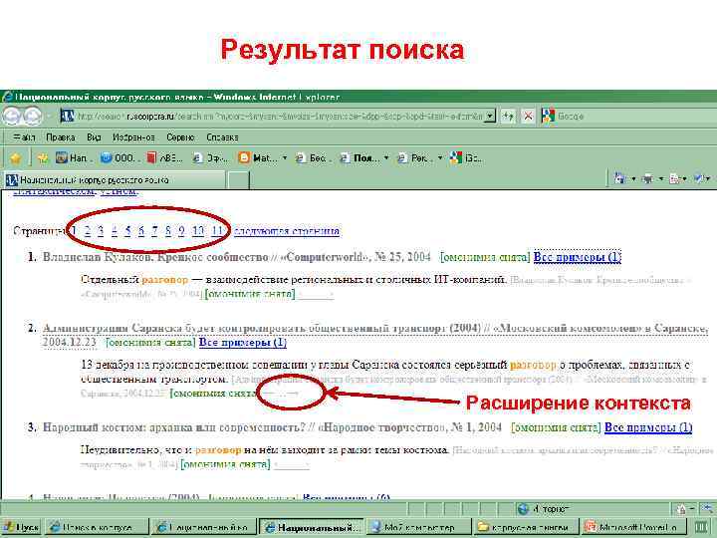Screen dimensions: 717x538
Task: Switch to 'Поиск в корпусе' taskbar window
Action: point(98,527)
